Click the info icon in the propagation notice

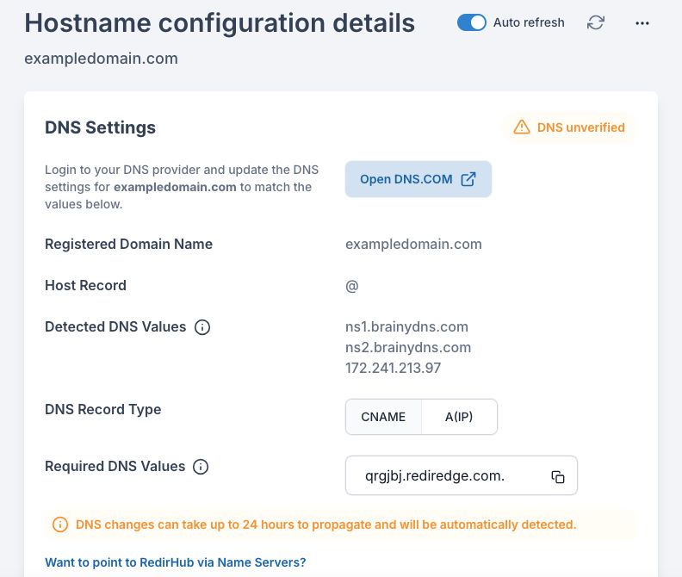[60, 524]
